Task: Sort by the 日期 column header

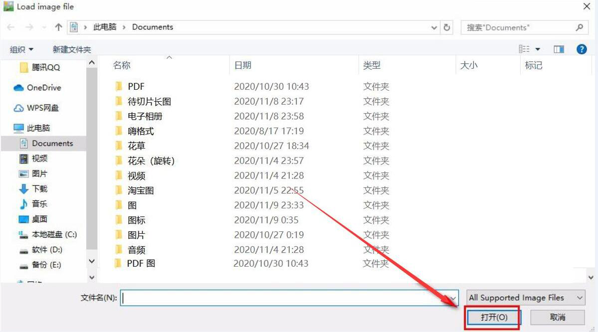Action: (x=243, y=65)
